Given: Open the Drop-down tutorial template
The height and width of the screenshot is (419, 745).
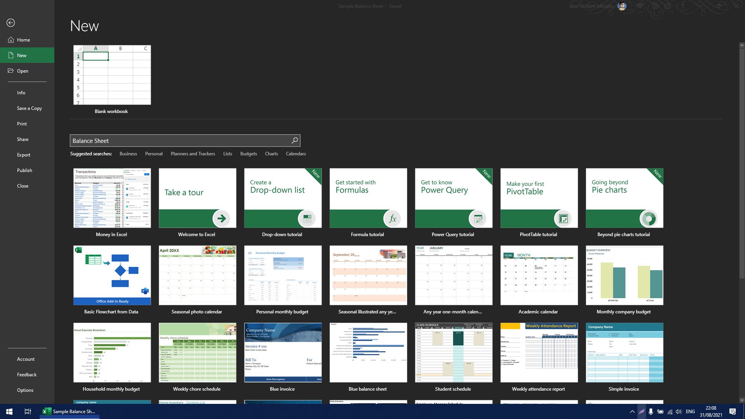Looking at the screenshot, I should 283,198.
